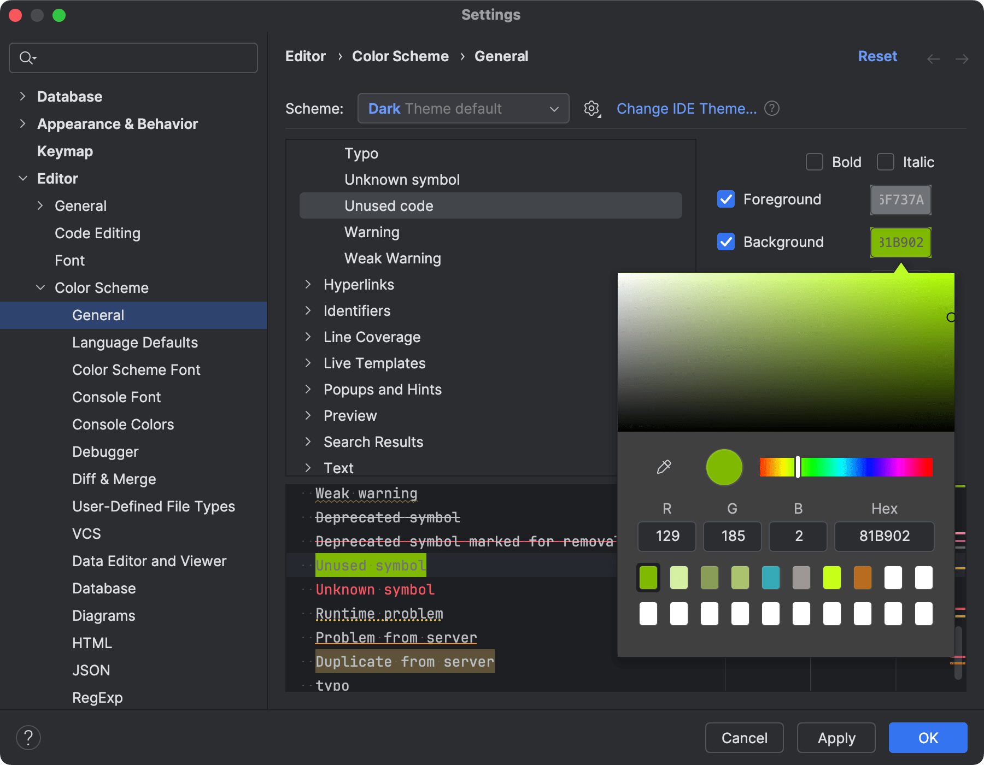Collapse the Color Scheme tree node

40,288
